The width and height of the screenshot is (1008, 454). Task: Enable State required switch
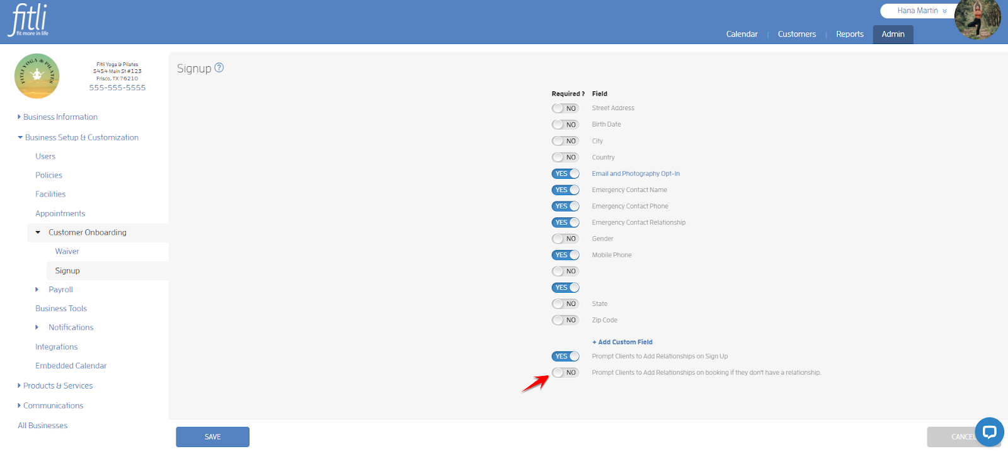point(565,304)
